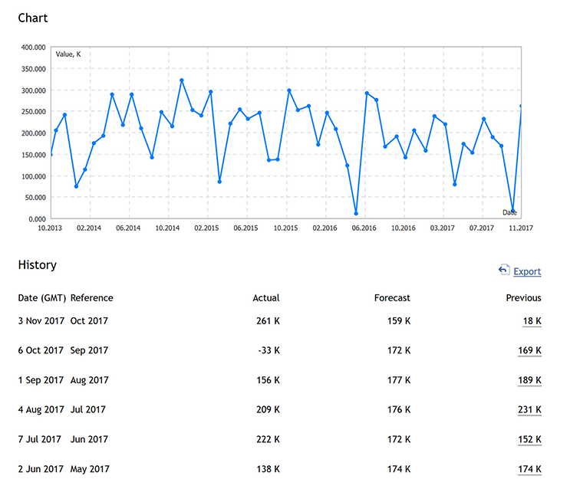Open previous value 152 K link
The image size is (570, 489).
(x=529, y=439)
